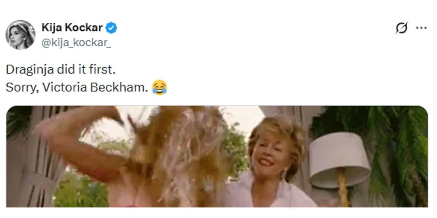Open Kija Kockar's profile avatar
This screenshot has width=437, height=218.
point(20,35)
